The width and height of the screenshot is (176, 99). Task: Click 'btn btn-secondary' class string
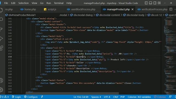pyautogui.click(x=84, y=83)
